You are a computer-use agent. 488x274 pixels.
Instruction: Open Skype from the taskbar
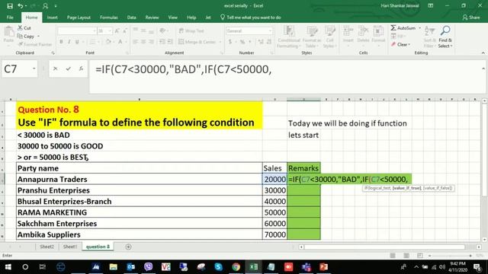coord(219,267)
